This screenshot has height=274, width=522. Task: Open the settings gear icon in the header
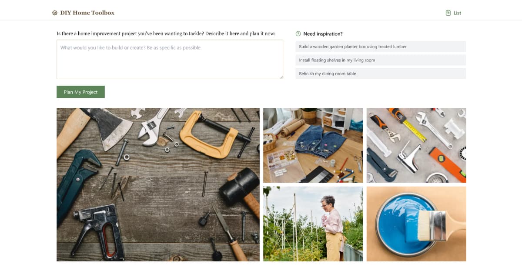click(x=54, y=13)
